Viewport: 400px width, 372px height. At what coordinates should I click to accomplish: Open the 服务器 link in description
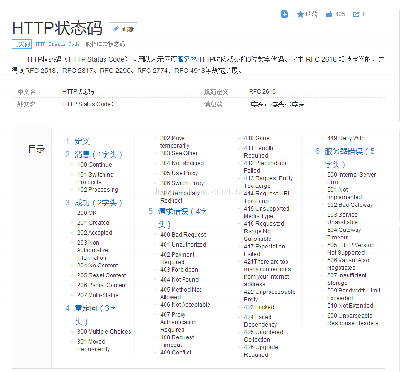(x=187, y=59)
